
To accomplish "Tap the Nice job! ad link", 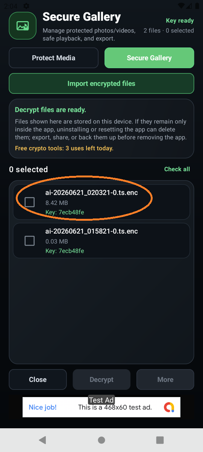I will (43, 407).
